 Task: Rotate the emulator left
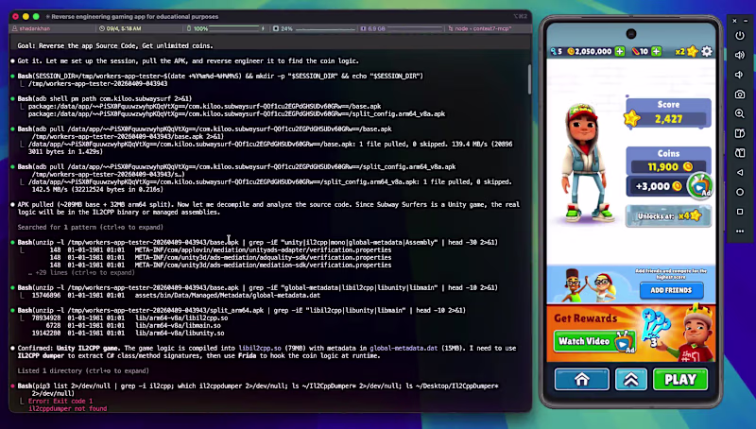[740, 133]
